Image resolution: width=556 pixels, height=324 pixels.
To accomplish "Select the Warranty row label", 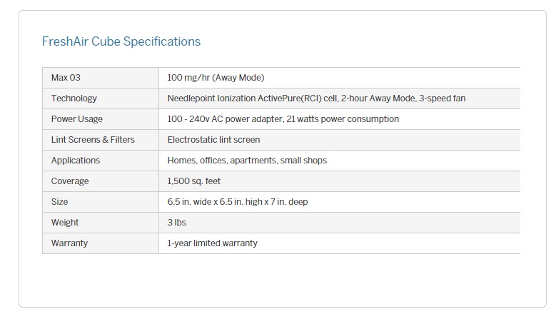I will (69, 243).
